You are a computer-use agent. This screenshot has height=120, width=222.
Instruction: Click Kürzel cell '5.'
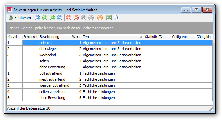click(15, 98)
